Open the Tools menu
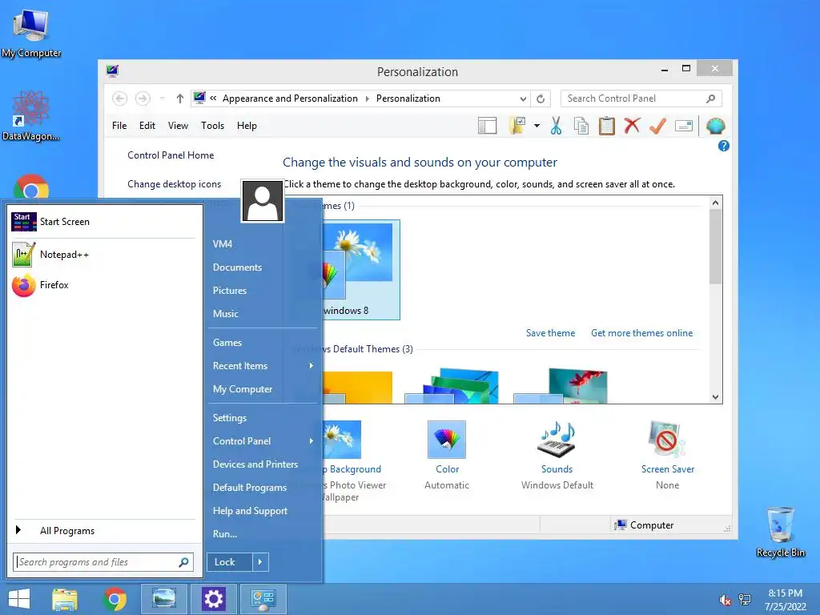The width and height of the screenshot is (820, 615). [212, 126]
